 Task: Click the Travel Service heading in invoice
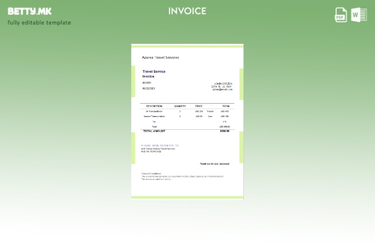(154, 71)
